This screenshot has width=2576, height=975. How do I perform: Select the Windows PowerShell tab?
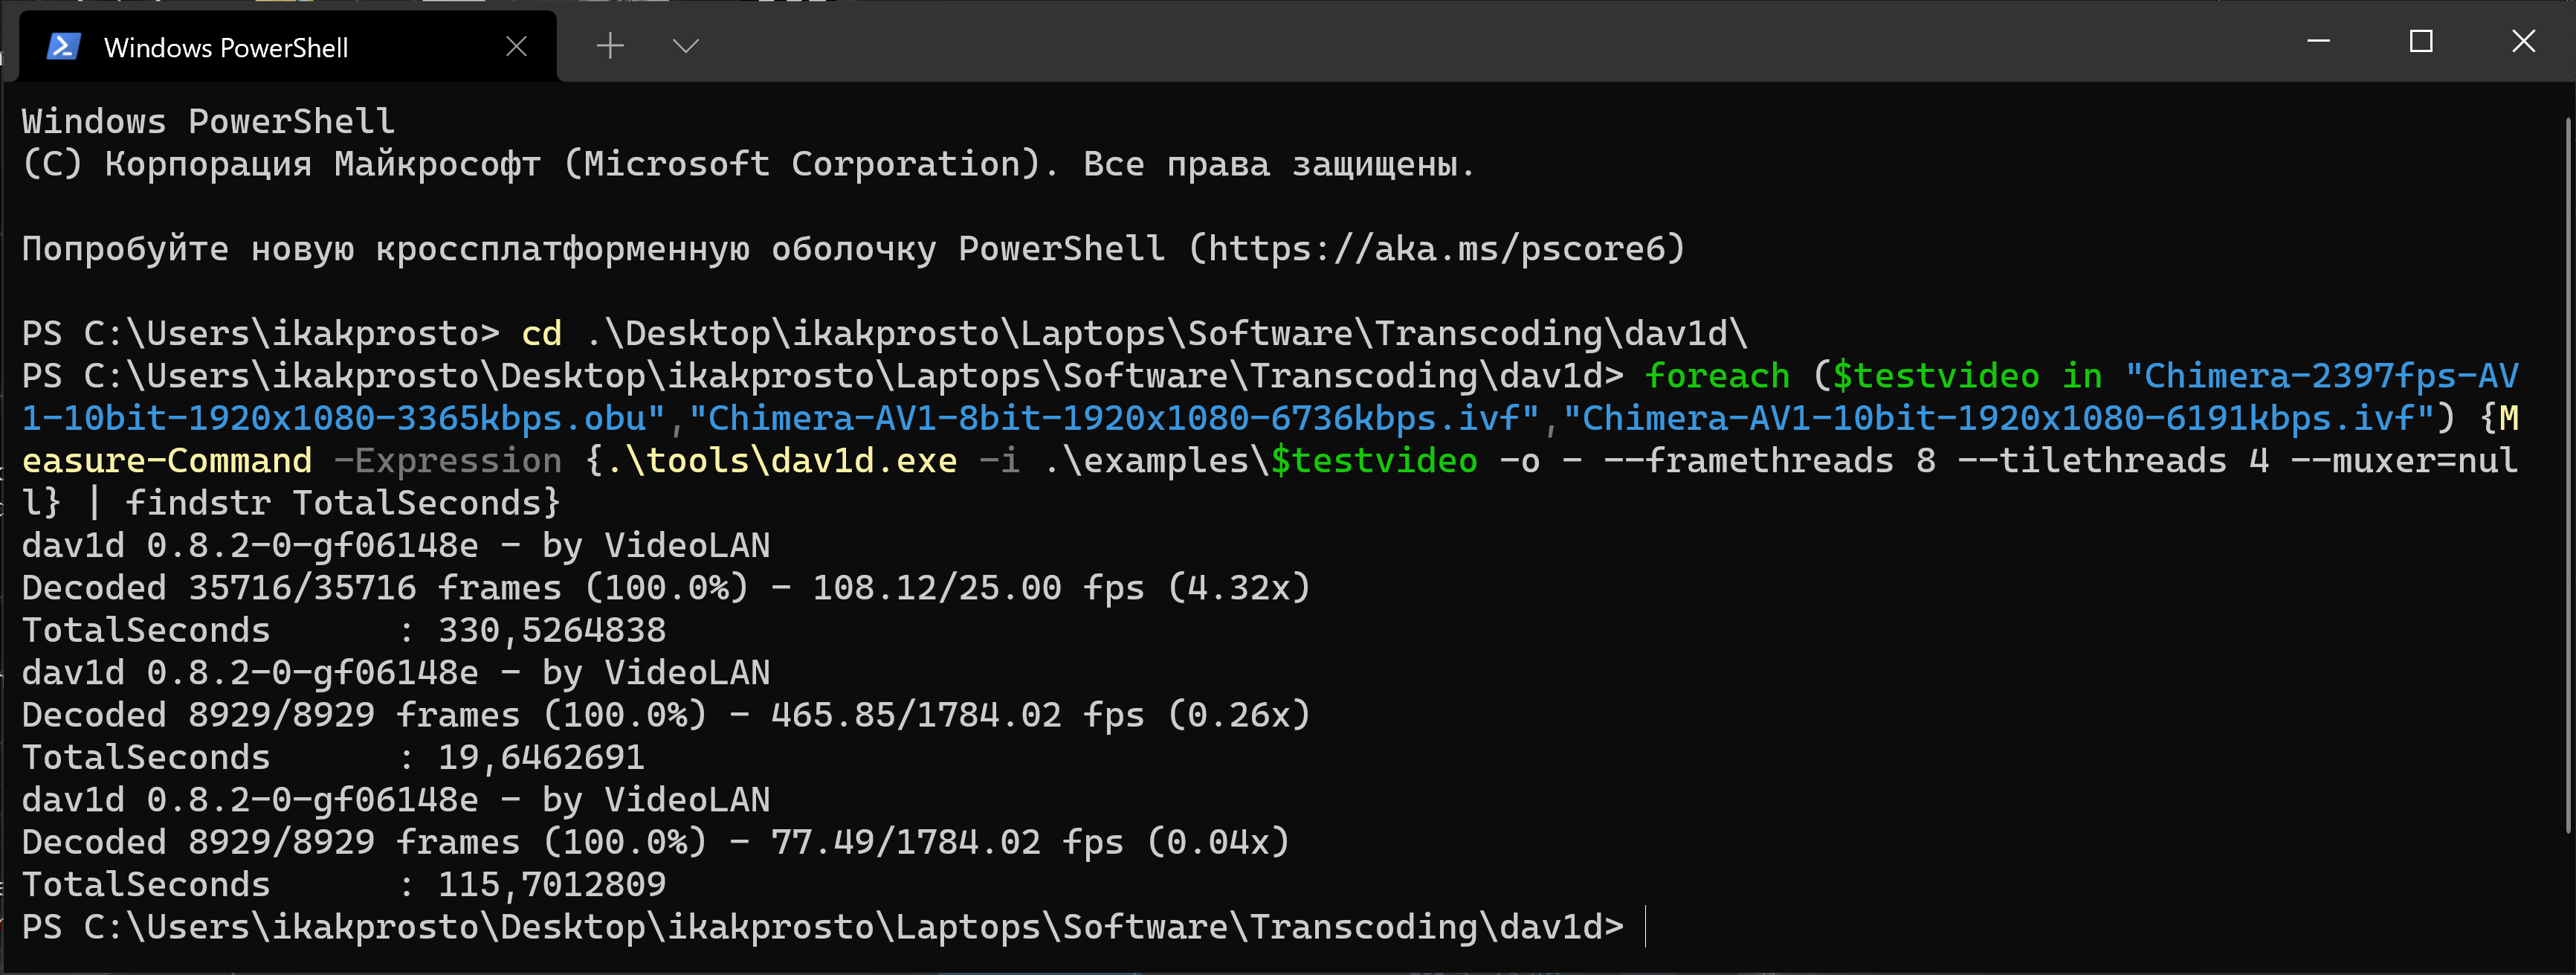pyautogui.click(x=226, y=48)
